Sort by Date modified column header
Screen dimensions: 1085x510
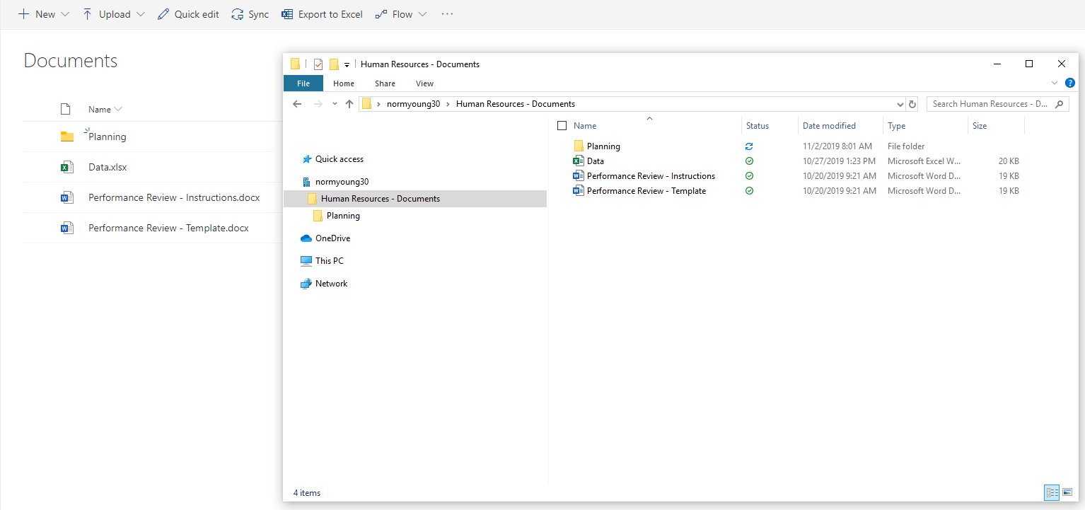(x=829, y=126)
